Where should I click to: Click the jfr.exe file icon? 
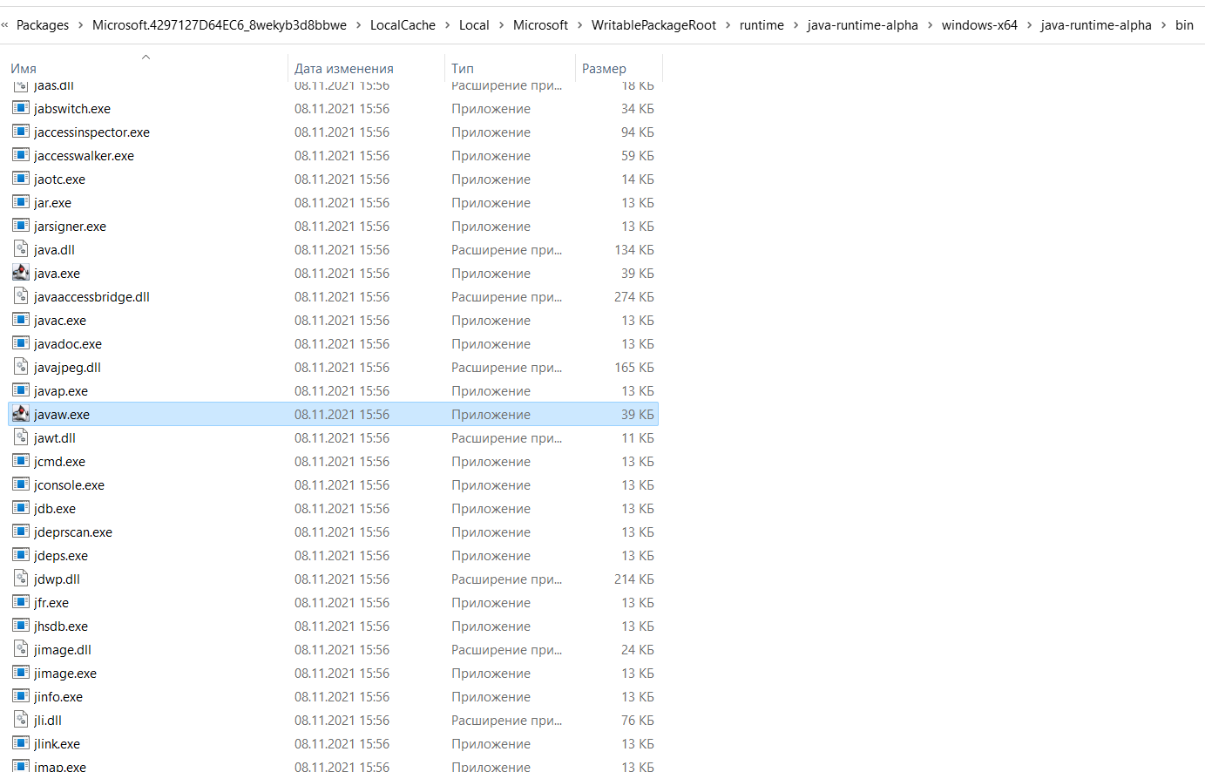coord(21,602)
